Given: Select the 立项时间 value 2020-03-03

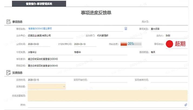Looking at the screenshot, I should click(34, 44).
